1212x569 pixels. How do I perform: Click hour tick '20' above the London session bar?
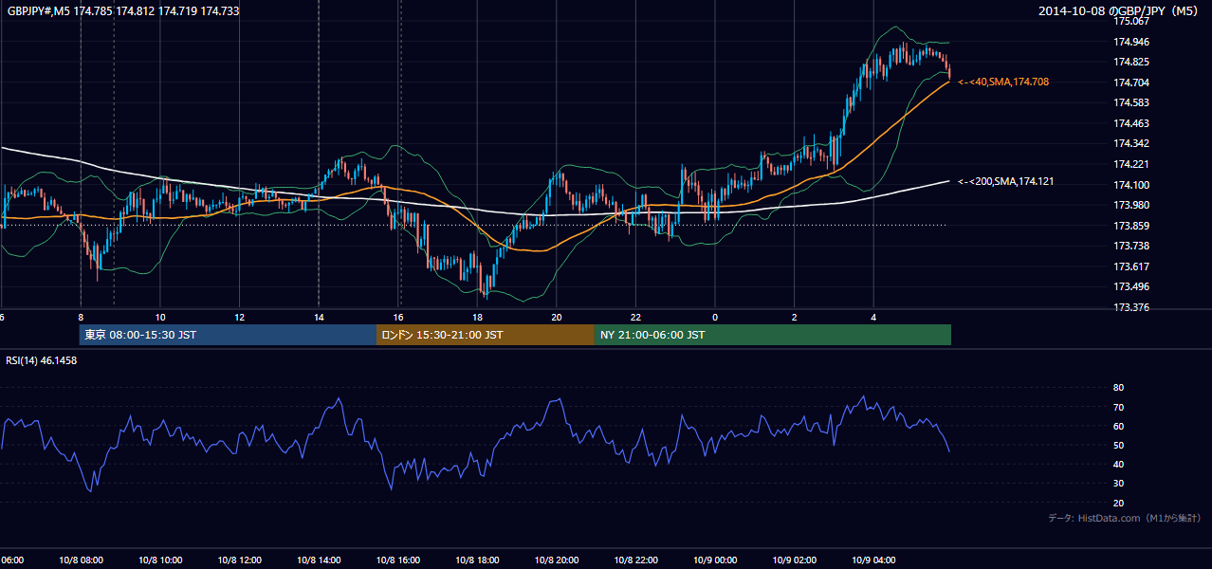coord(557,318)
